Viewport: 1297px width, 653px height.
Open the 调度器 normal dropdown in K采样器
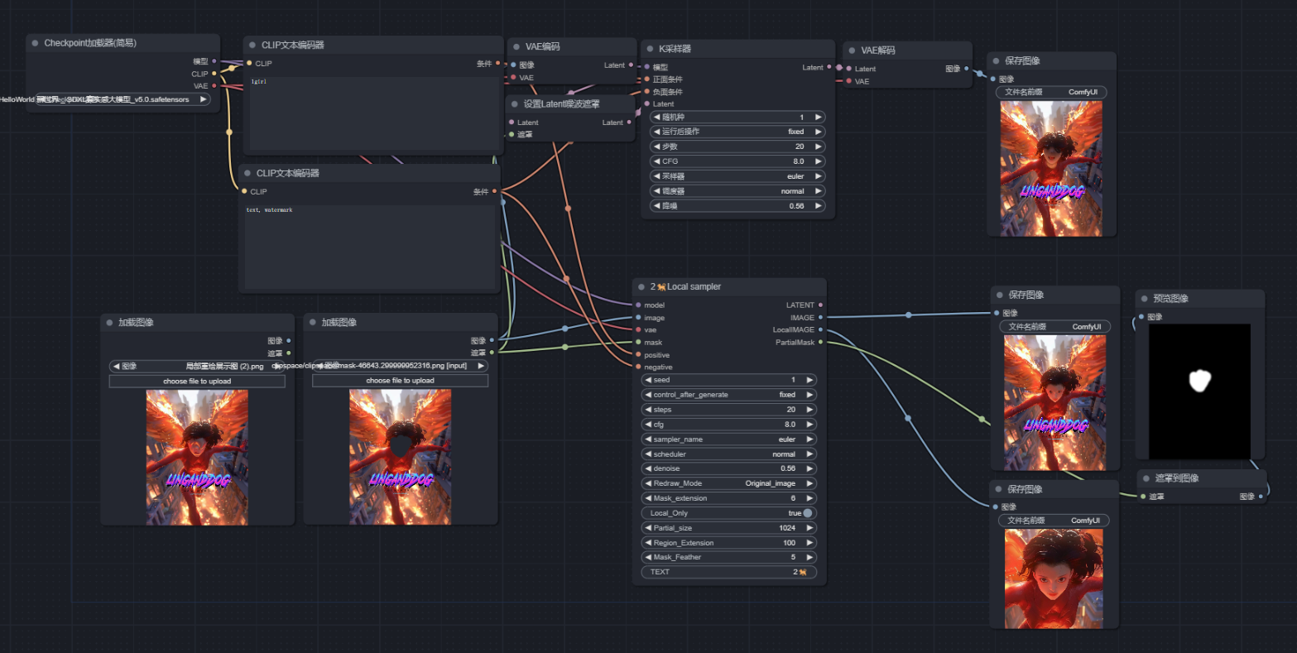point(737,191)
